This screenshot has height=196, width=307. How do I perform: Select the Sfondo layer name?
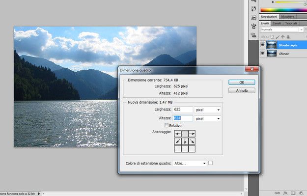[x=284, y=54]
